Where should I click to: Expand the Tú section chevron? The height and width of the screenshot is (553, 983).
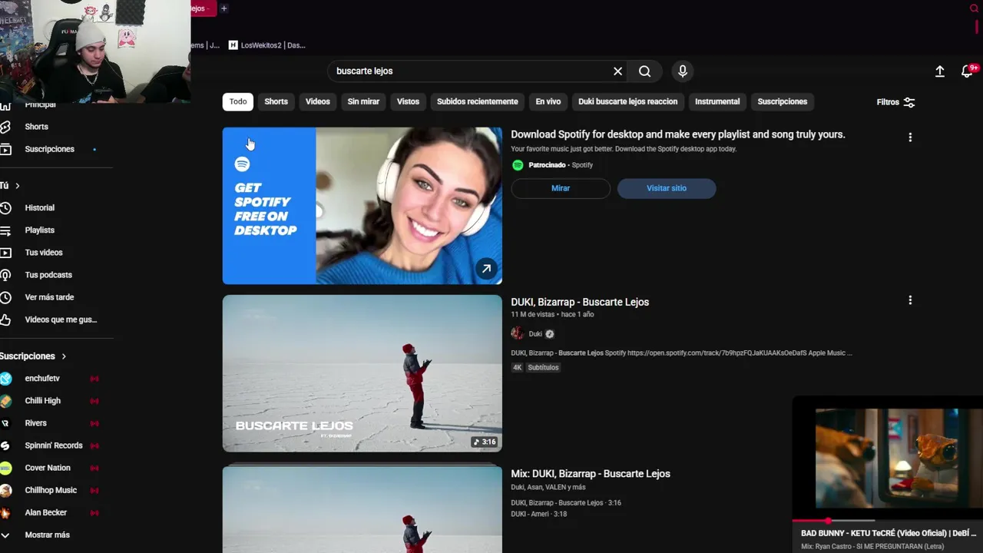(17, 186)
